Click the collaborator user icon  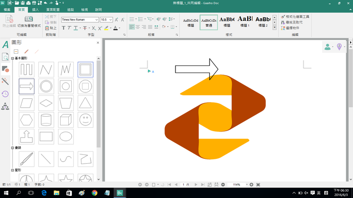click(328, 46)
